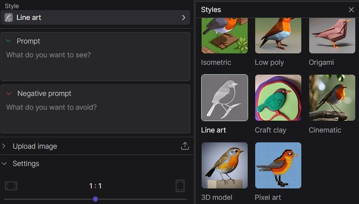Viewport: 359px width, 204px height.
Task: Select the portrait aspect ratio icon
Action: (x=180, y=186)
